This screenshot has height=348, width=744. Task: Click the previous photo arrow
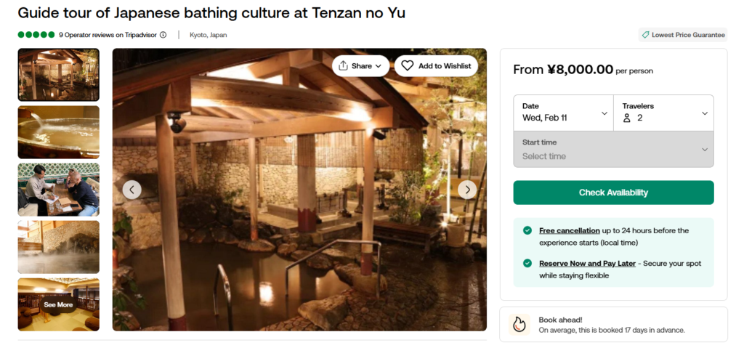[132, 190]
